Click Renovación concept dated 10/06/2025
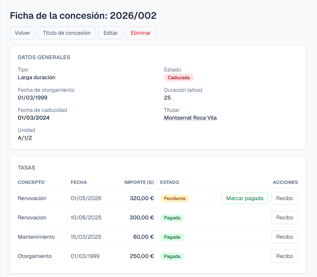The image size is (317, 277). (x=32, y=218)
